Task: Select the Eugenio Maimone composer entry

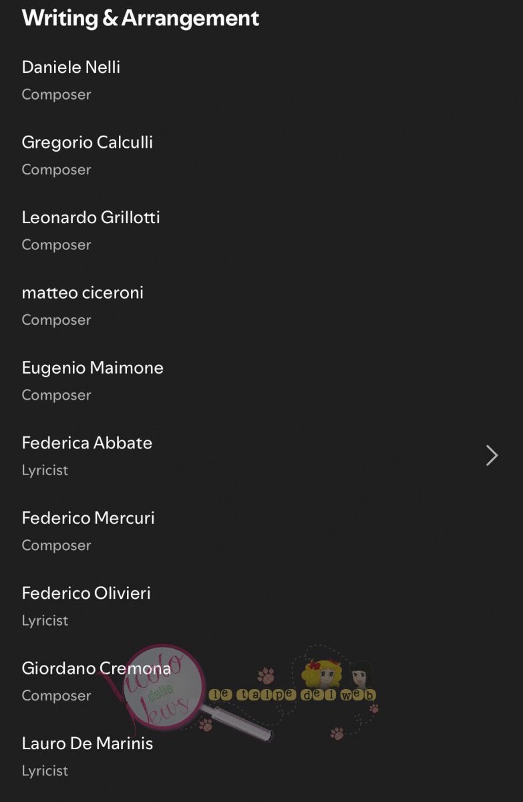Action: coord(92,368)
